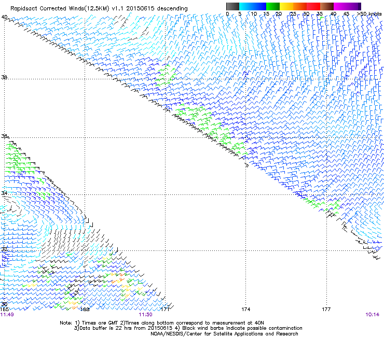The height and width of the screenshot is (337, 384).
Task: Click the brown 35-40 knots legend segment
Action: (327, 6)
